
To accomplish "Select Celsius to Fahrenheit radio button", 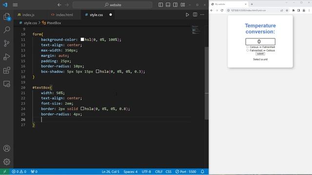I will [248, 47].
